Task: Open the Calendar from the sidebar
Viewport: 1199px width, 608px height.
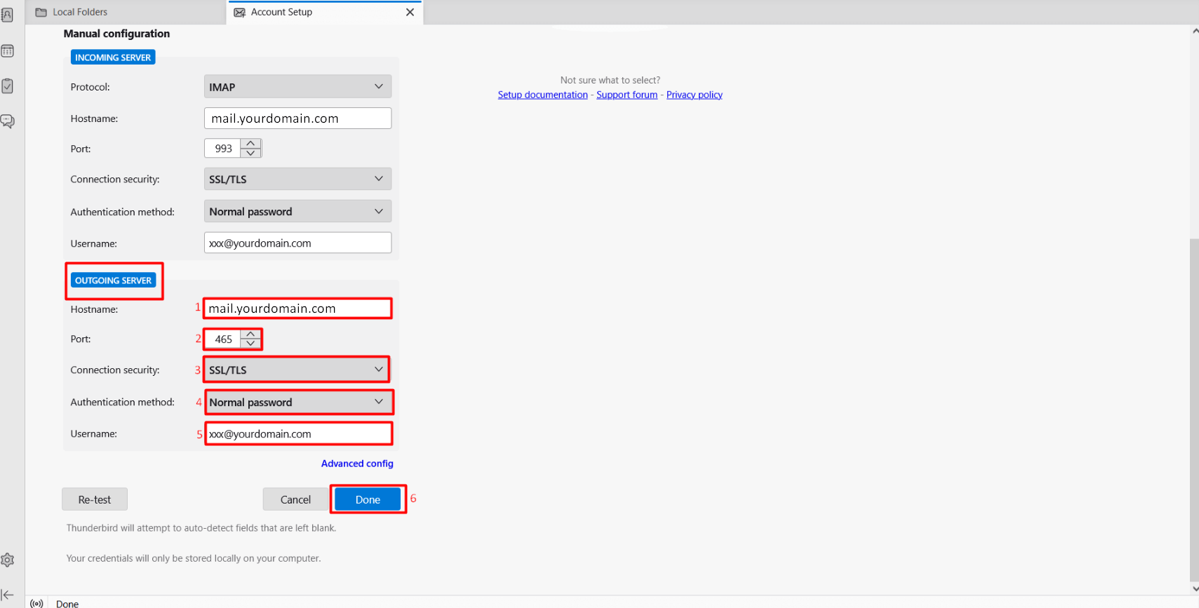Action: [8, 51]
